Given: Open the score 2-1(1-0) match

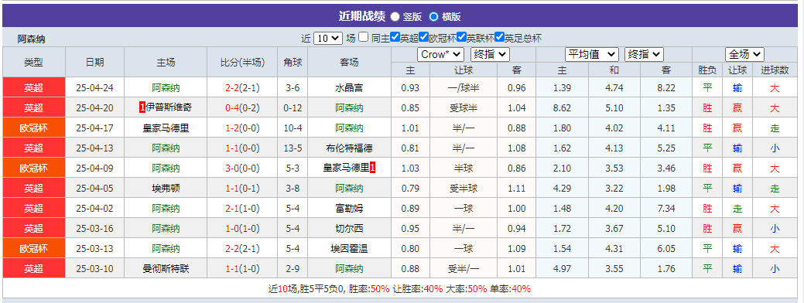Looking at the screenshot, I should [x=242, y=209].
